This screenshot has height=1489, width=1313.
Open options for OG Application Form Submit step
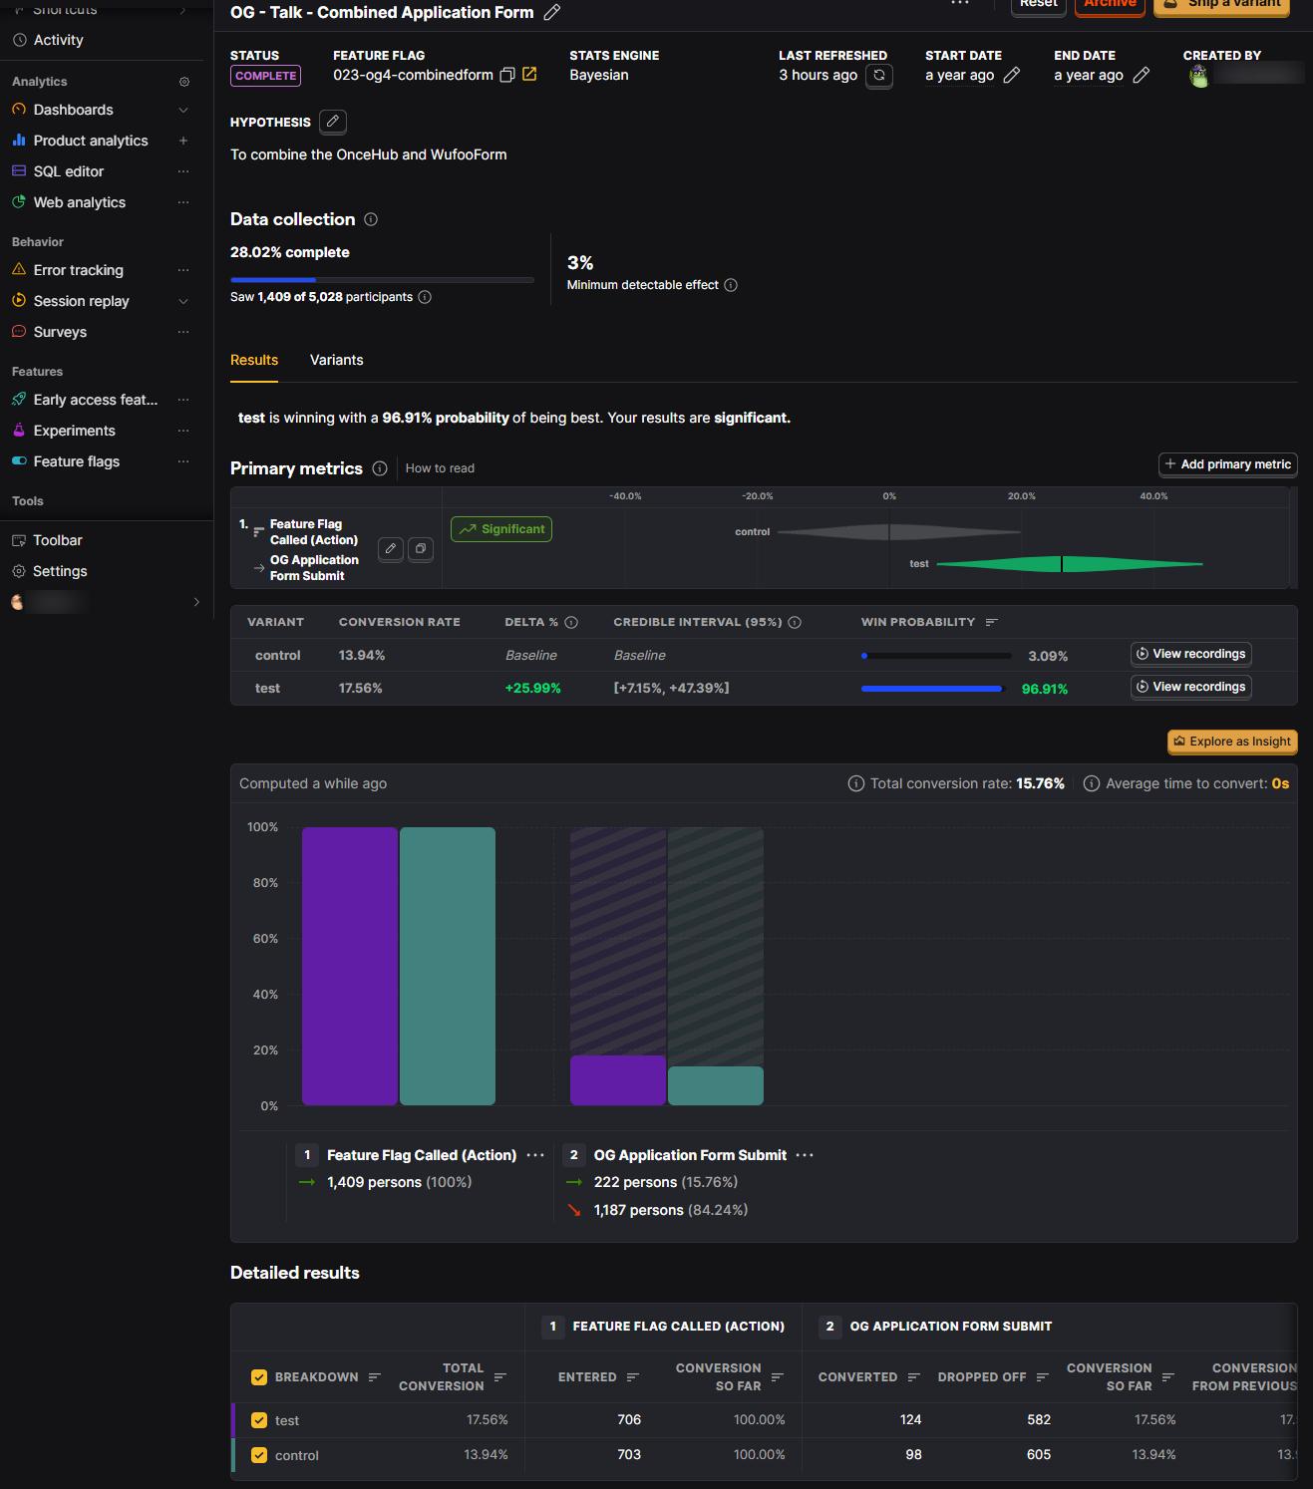(805, 1155)
